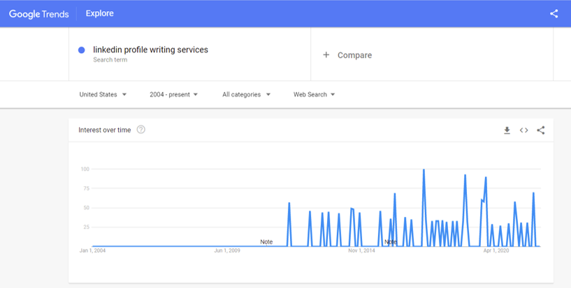Open the 2004 - present time range dropdown
Screen dimensions: 571x288
tap(174, 94)
